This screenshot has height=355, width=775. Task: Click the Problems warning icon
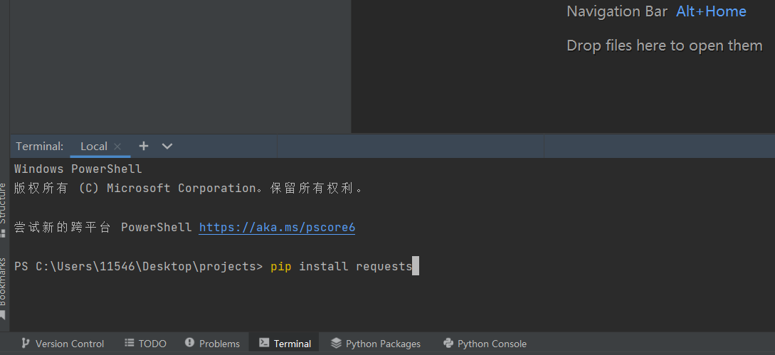pyautogui.click(x=189, y=343)
